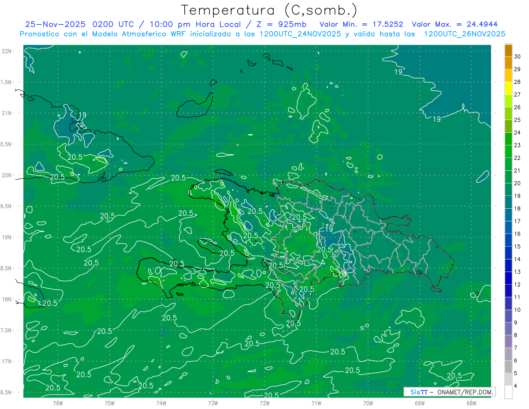This screenshot has width=529, height=409.
Task: Select the lime swatch between 26 and 27
Action: 508,101
